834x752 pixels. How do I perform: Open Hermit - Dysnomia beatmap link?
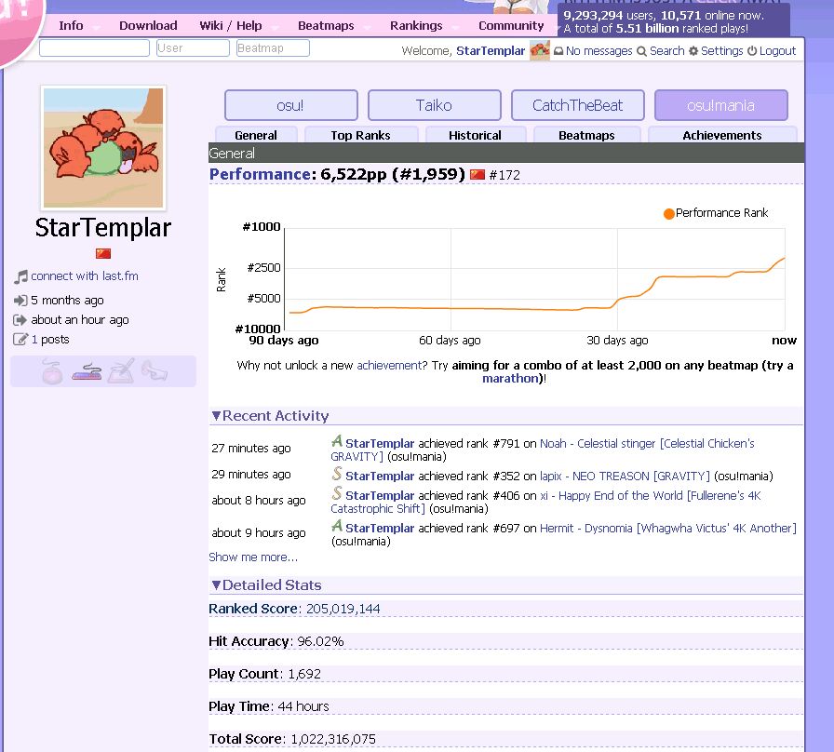(x=668, y=528)
